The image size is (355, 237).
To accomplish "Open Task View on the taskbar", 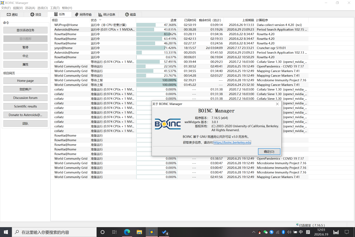I will pyautogui.click(x=114, y=232).
